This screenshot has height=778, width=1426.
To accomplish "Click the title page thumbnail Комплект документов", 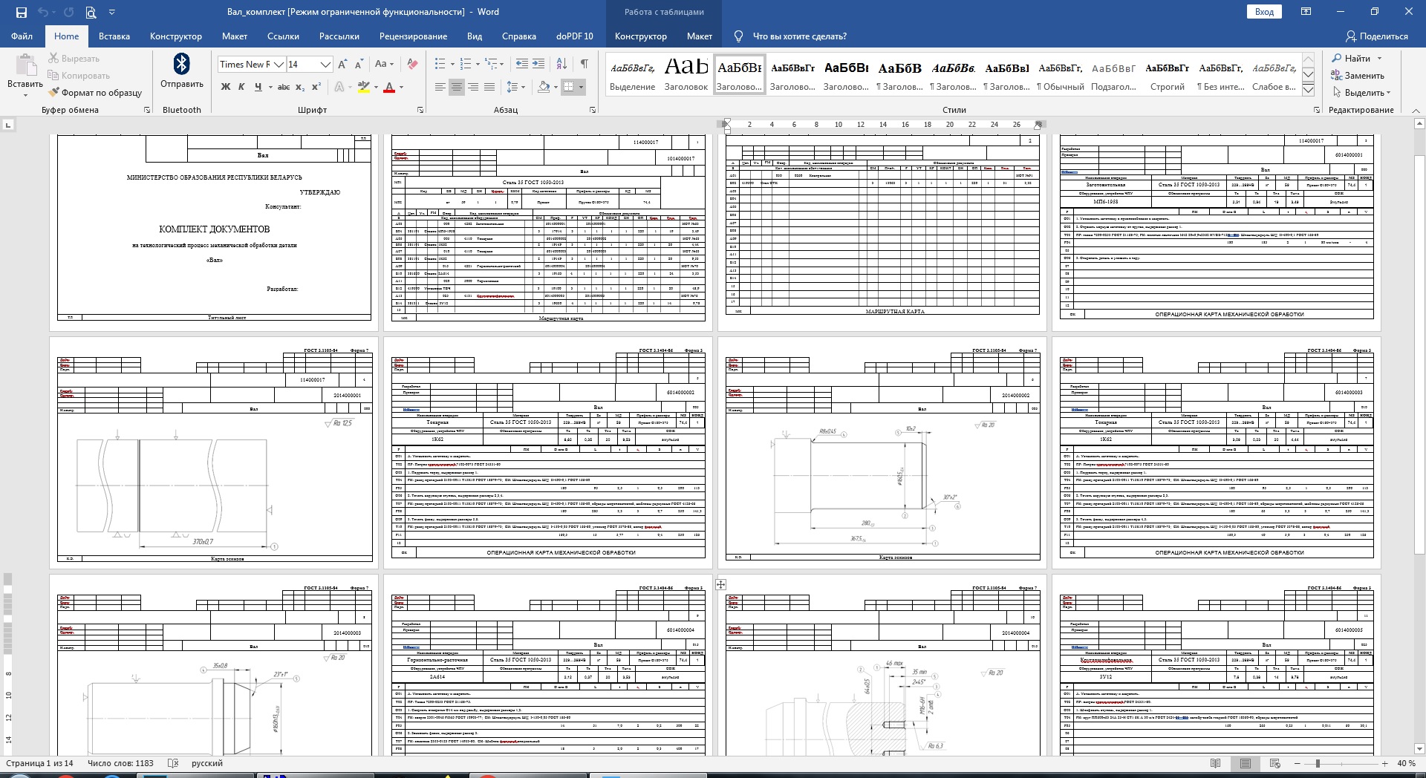I will [x=214, y=229].
